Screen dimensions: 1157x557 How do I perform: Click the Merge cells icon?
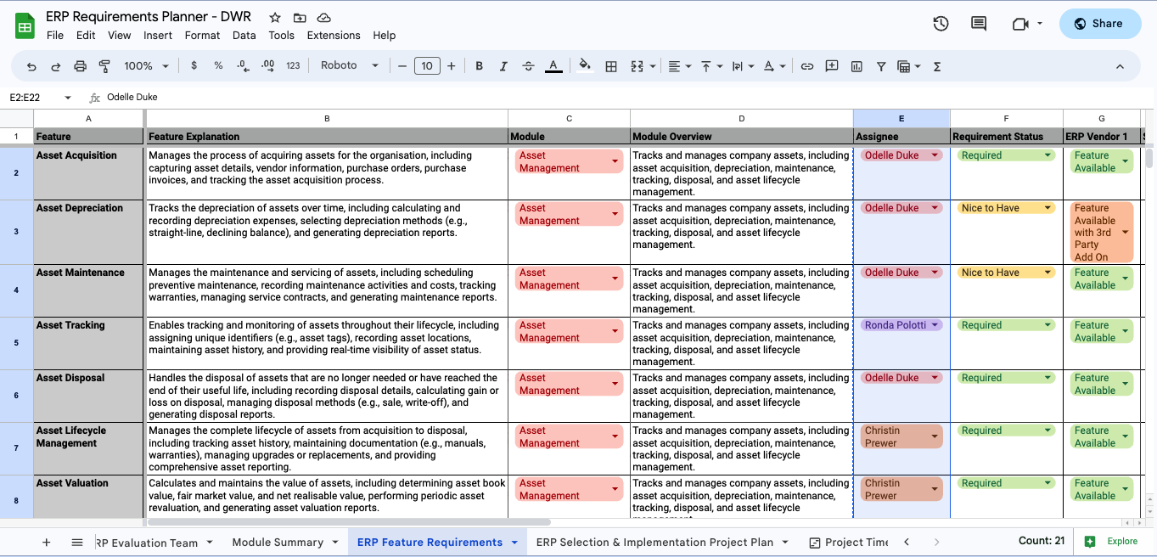pos(637,66)
